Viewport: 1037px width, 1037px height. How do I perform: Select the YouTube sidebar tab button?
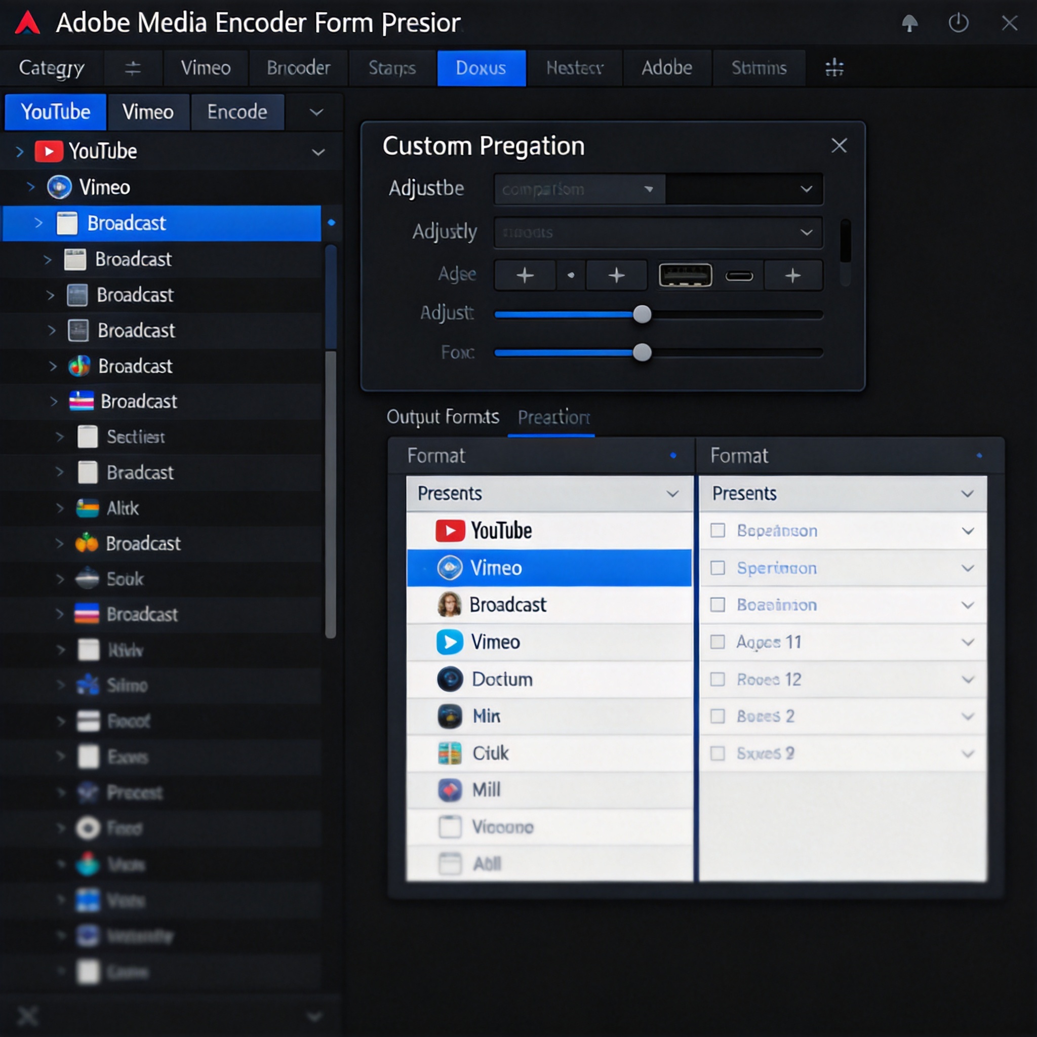click(x=55, y=112)
